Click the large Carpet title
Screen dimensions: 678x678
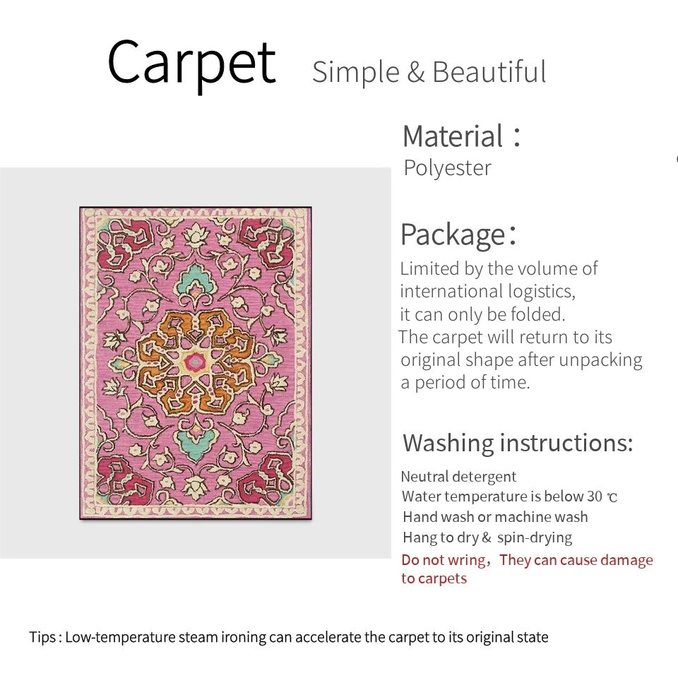[191, 64]
